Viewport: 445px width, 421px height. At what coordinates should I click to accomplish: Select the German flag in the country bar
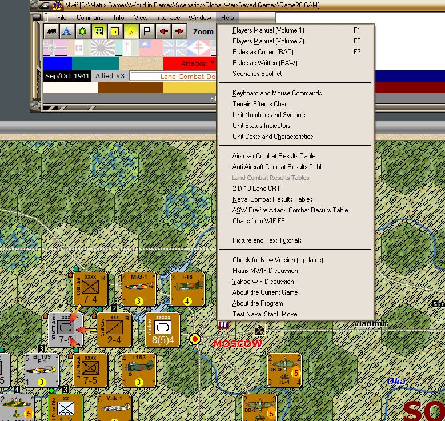pos(55,48)
